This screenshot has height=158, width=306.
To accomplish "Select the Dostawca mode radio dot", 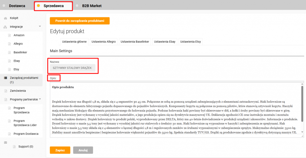I will click(4, 6).
